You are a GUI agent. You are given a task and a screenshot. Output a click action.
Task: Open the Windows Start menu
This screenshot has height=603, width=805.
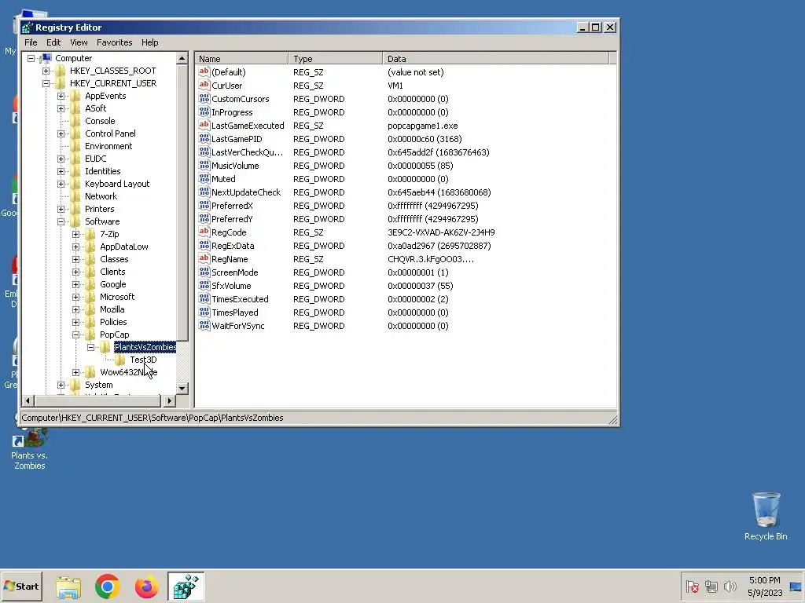pos(21,587)
